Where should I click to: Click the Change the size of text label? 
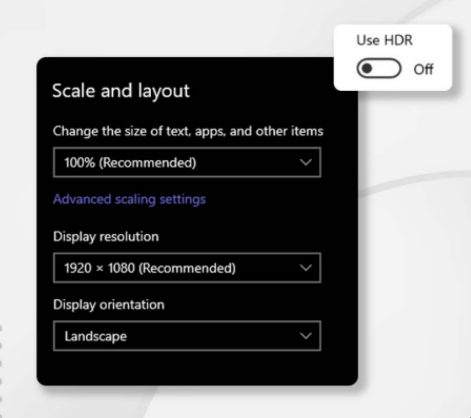coord(188,131)
